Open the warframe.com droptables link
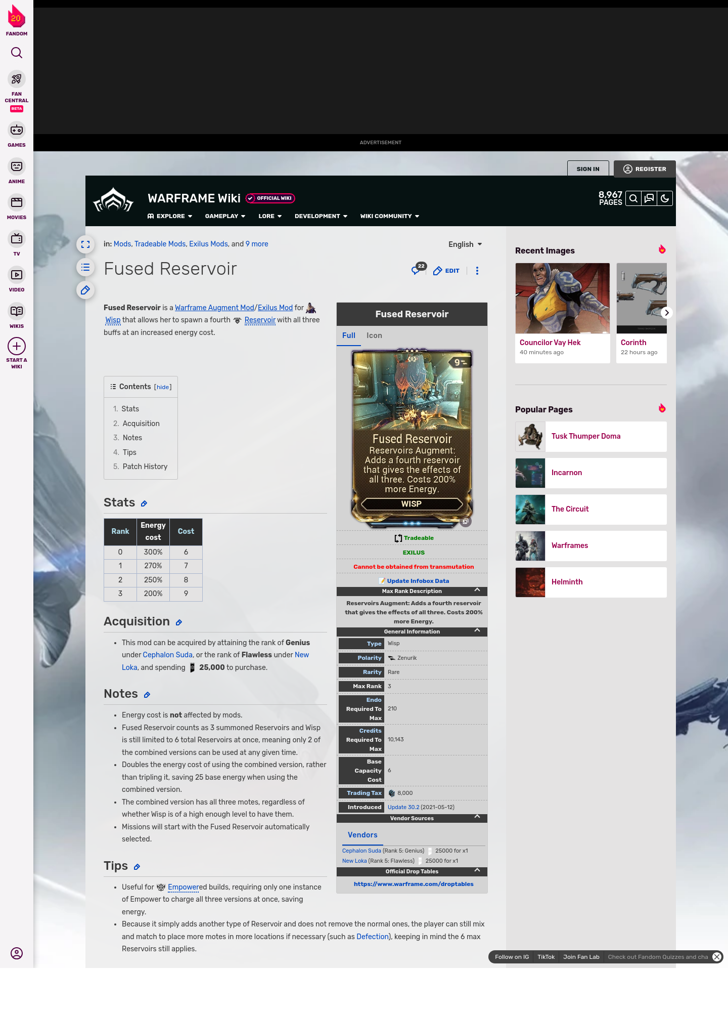This screenshot has width=728, height=1012. tap(414, 884)
